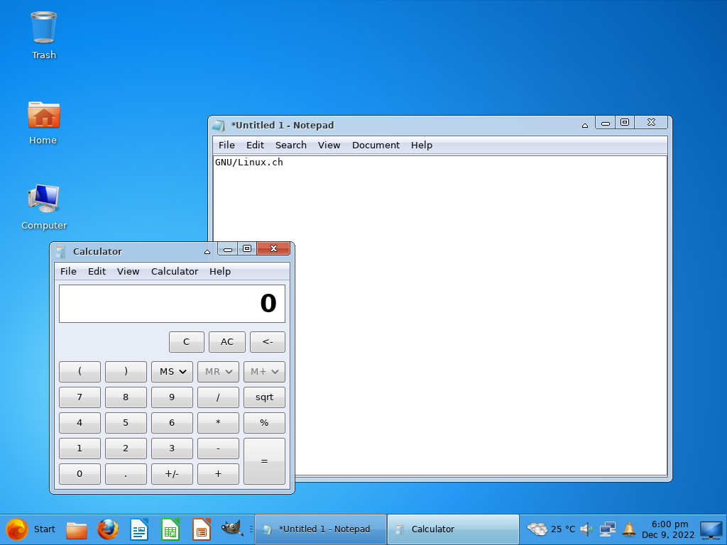Click the Calculator window title icon
Image resolution: width=727 pixels, height=545 pixels.
tap(60, 252)
